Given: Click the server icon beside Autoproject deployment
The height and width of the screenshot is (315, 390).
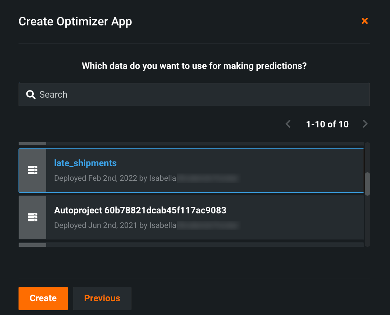Looking at the screenshot, I should coord(33,217).
